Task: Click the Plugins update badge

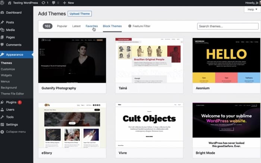Action: coord(20,102)
